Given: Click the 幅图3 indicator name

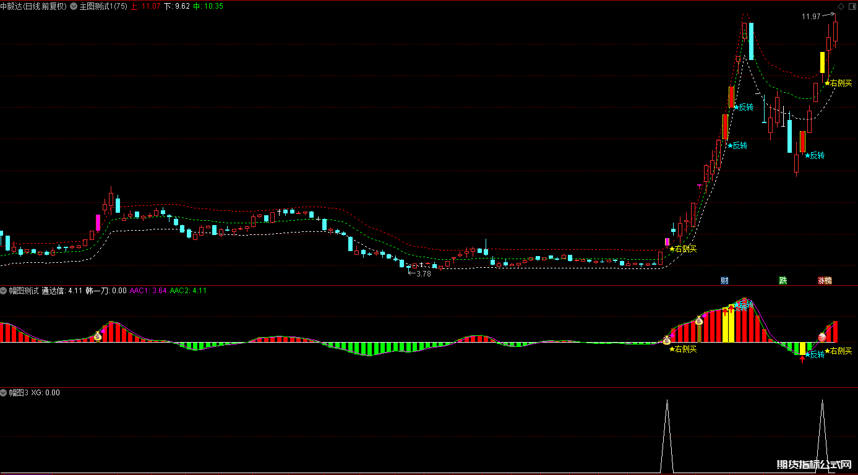Looking at the screenshot, I should (19, 393).
